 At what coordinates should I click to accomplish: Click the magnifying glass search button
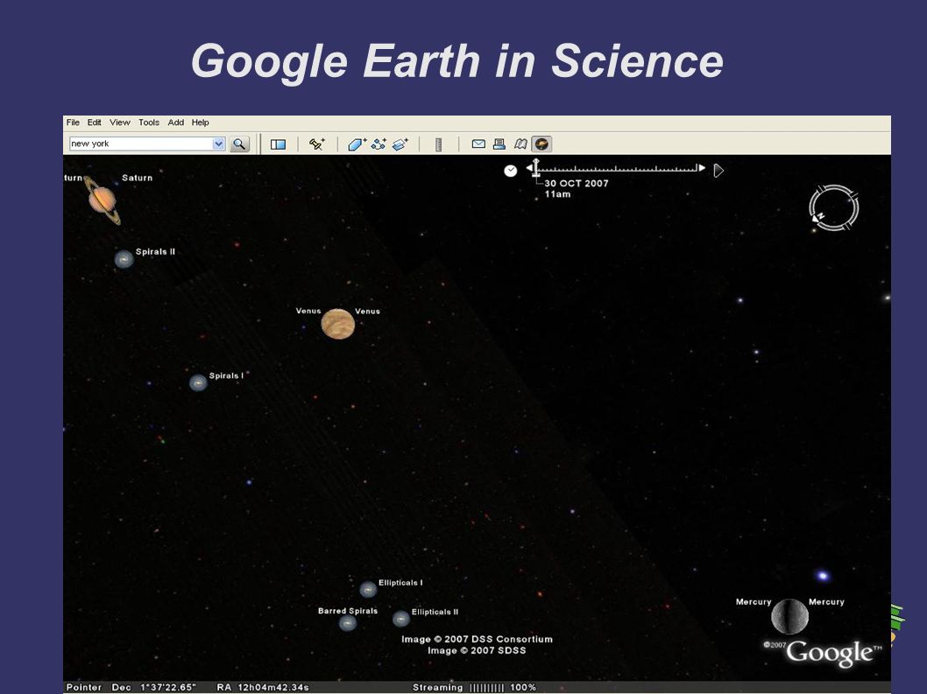coord(239,144)
